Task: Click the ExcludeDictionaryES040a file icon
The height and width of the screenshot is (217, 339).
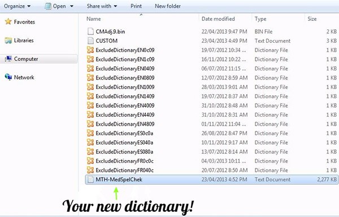Action: click(90, 143)
